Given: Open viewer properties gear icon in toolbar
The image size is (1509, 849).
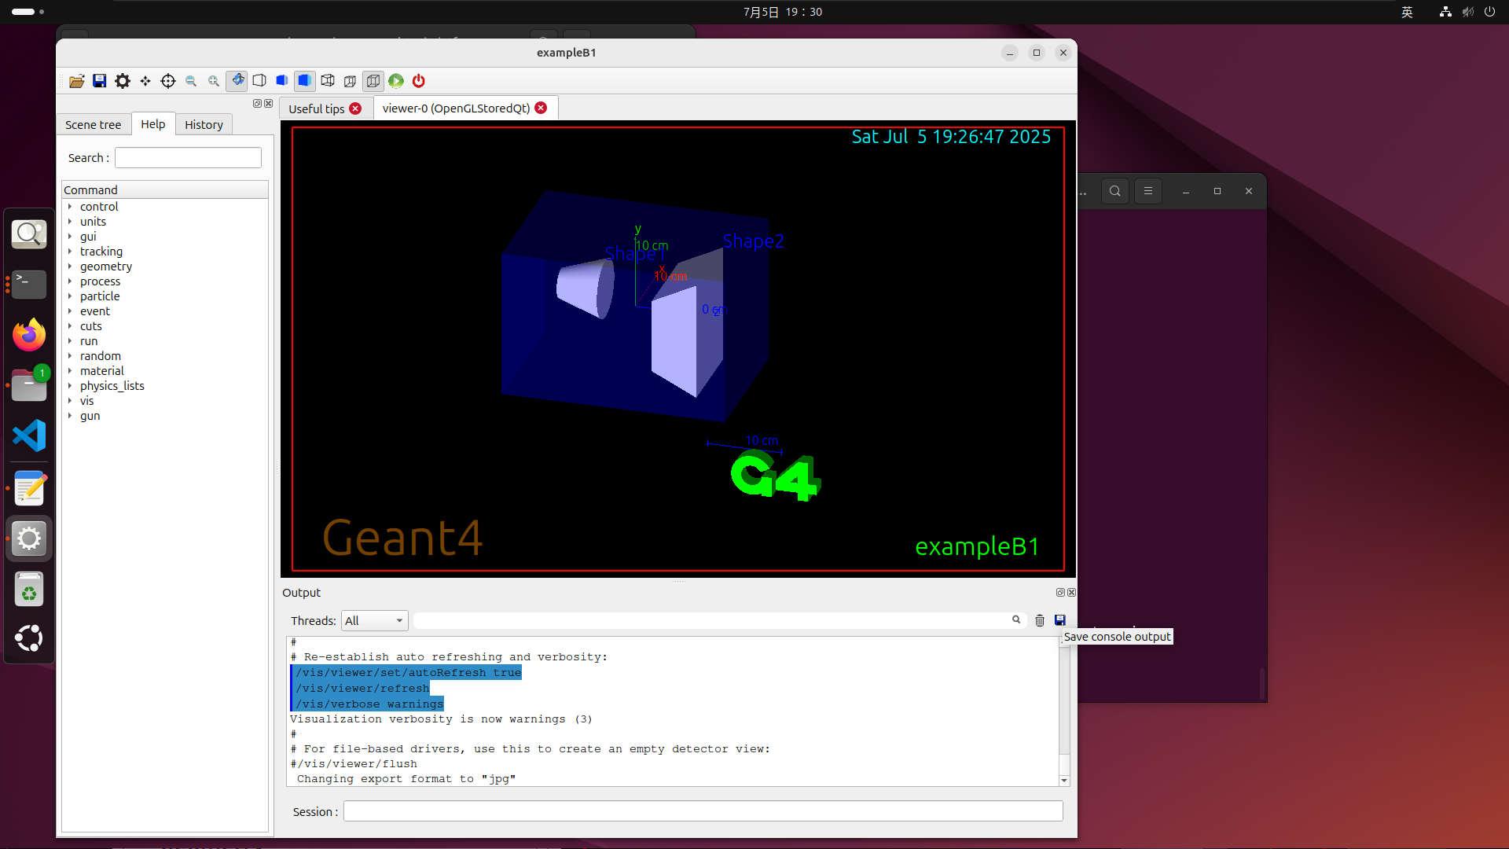Looking at the screenshot, I should (x=123, y=81).
